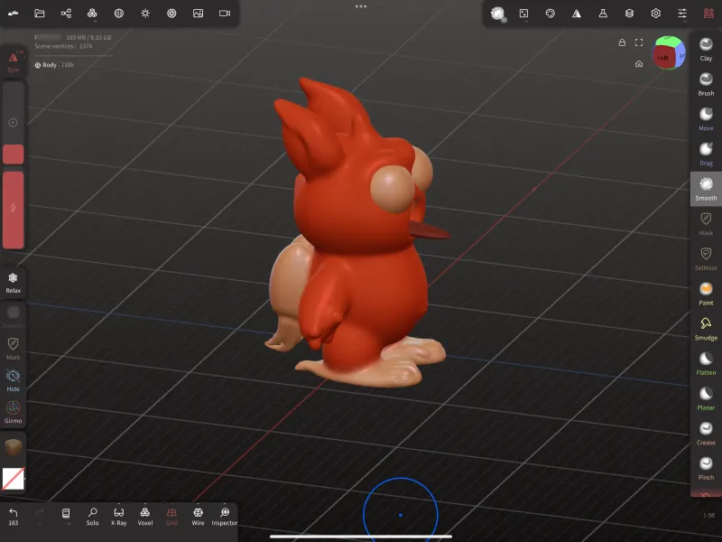Select the SelMask tool

tap(706, 259)
